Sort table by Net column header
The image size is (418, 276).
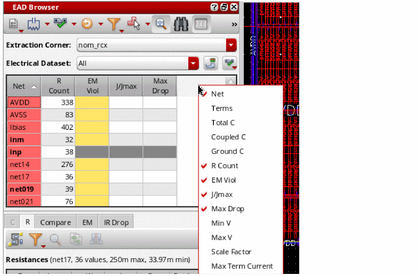pos(24,86)
